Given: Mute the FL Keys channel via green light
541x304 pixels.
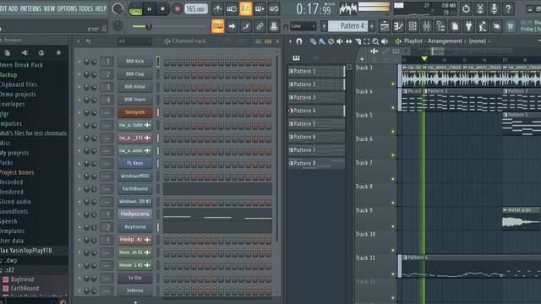Looking at the screenshot, I should pos(79,164).
